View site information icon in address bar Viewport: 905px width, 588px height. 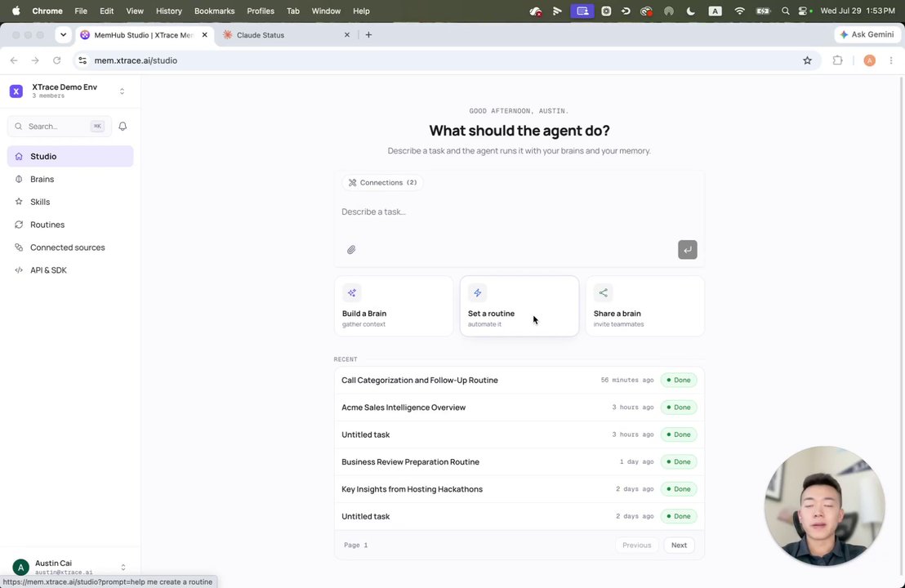click(x=82, y=60)
